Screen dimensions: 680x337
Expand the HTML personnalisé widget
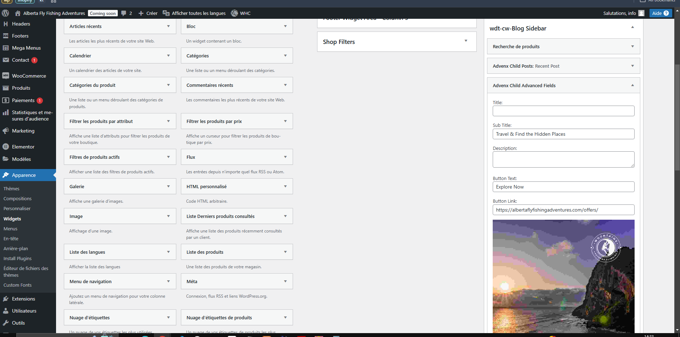pyautogui.click(x=286, y=186)
